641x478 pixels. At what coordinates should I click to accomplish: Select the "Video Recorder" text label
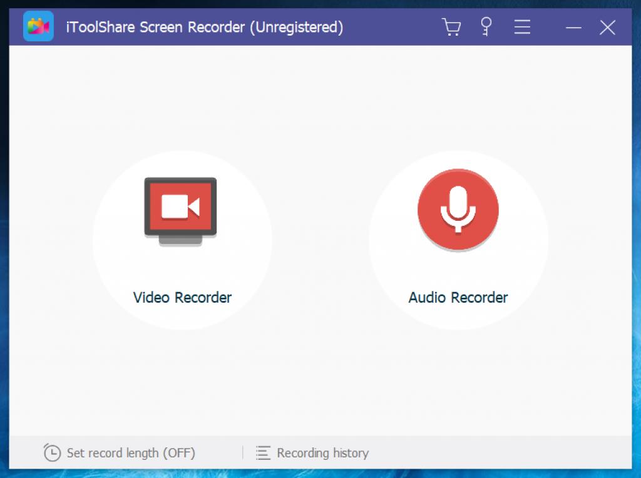click(182, 297)
